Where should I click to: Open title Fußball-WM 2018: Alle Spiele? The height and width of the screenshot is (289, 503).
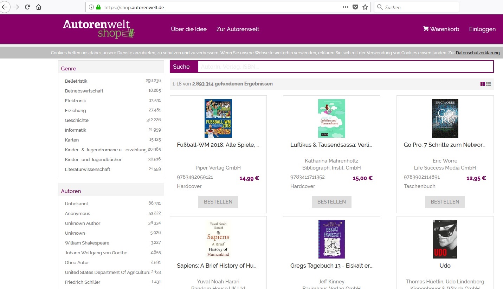tap(218, 145)
